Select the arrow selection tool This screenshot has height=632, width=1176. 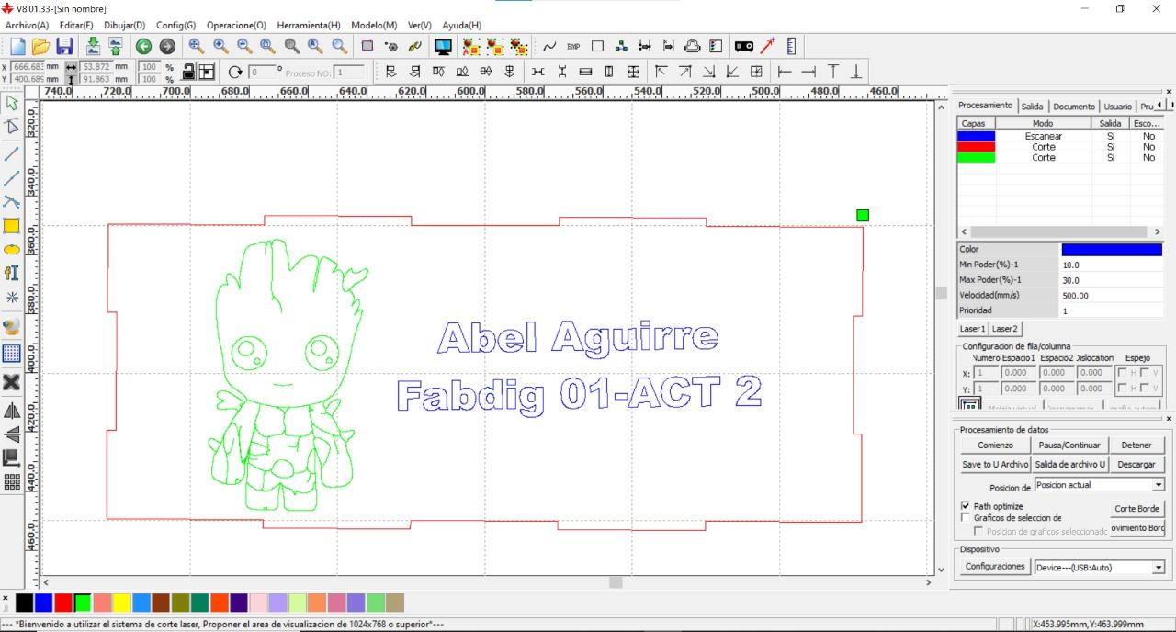tap(12, 103)
